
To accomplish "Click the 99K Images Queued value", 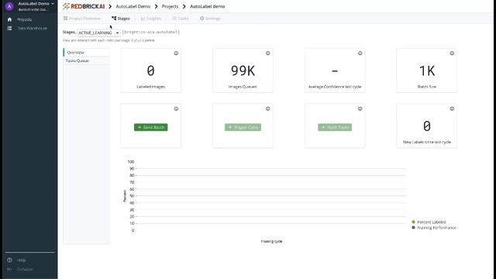I will pos(243,71).
